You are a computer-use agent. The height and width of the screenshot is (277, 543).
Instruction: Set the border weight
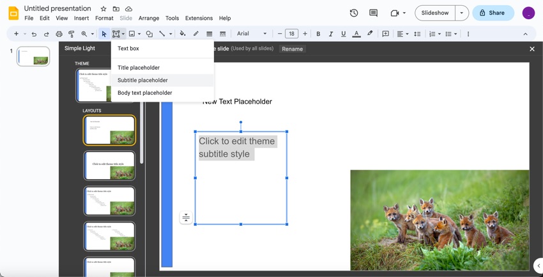[x=209, y=34]
